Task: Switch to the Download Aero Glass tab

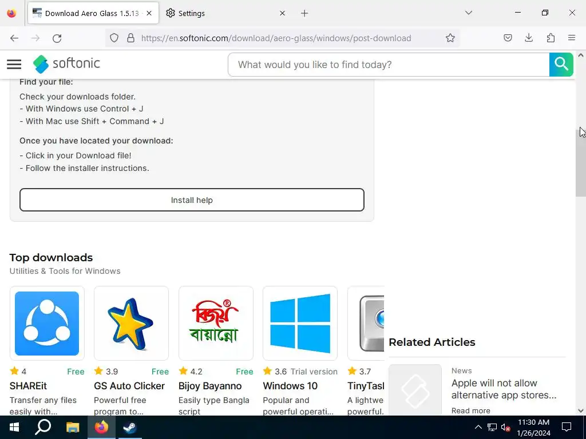Action: coord(93,14)
